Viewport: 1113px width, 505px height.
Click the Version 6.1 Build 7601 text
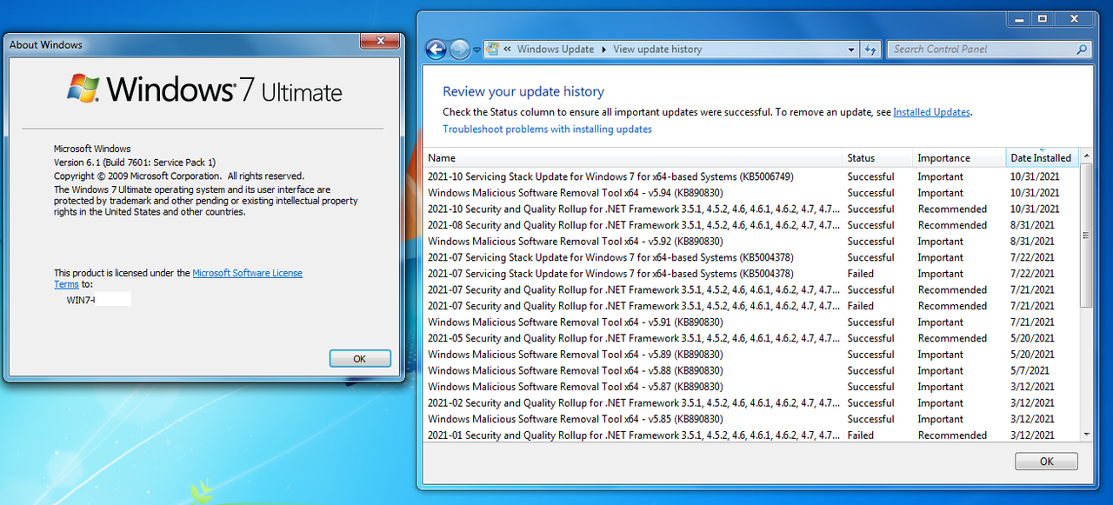click(135, 163)
